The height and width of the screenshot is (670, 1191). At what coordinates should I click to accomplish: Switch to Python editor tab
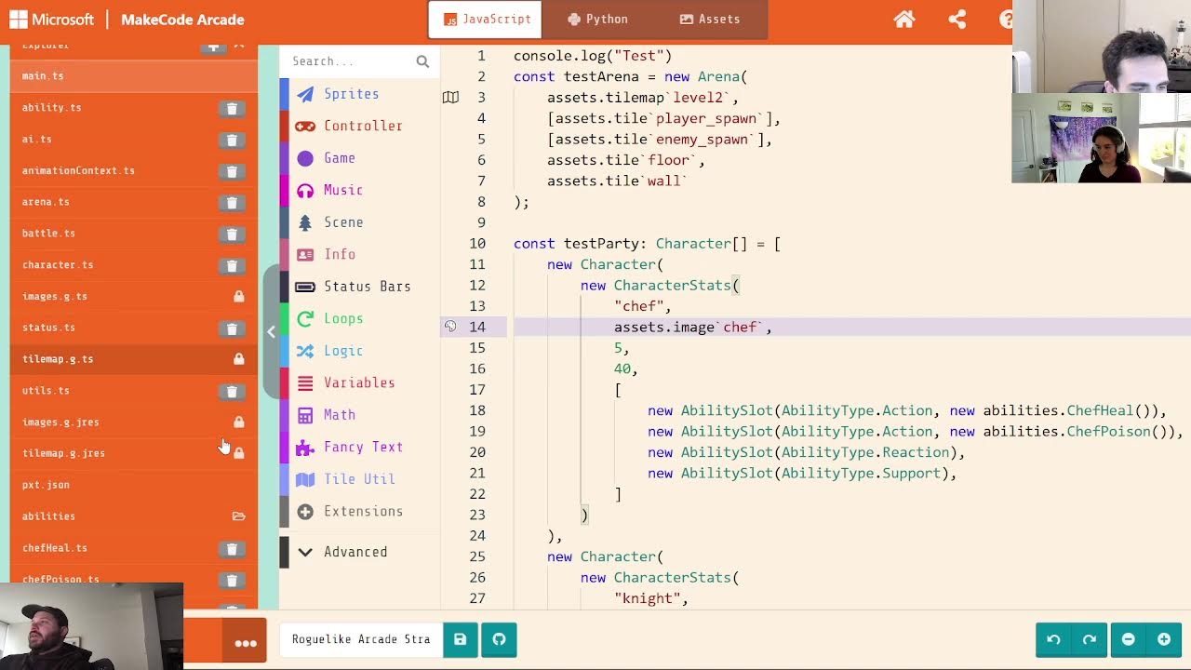click(598, 20)
